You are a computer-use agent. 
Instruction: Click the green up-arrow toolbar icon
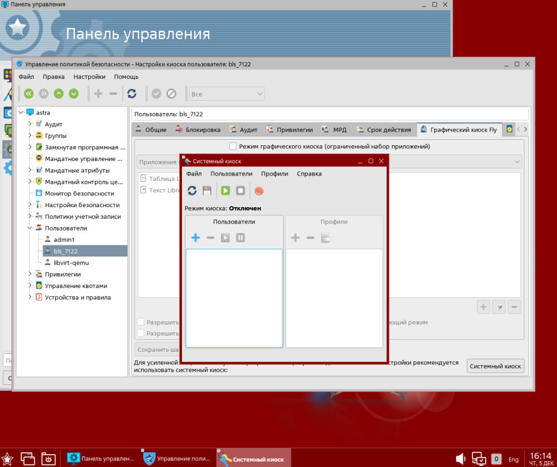point(59,94)
